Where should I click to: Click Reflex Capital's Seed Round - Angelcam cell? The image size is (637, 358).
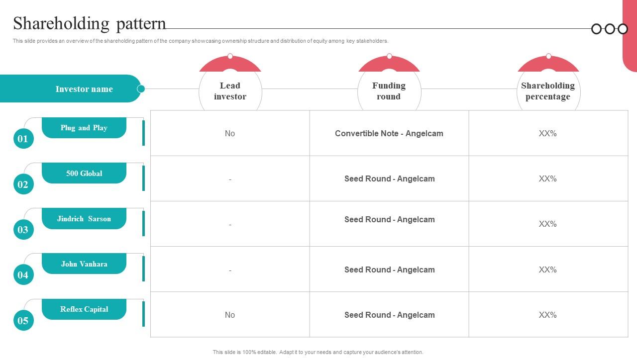point(389,315)
